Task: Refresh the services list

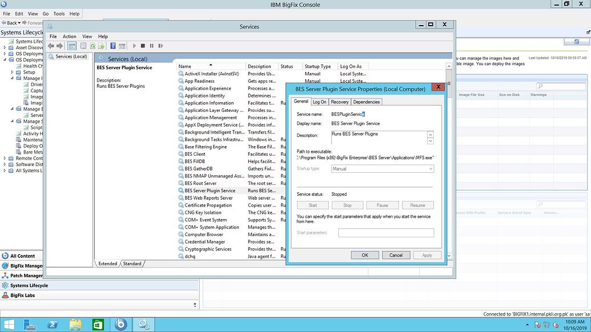Action: coord(94,46)
